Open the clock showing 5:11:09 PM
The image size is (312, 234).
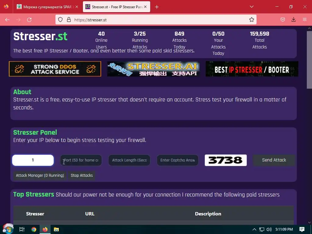[x=284, y=229]
